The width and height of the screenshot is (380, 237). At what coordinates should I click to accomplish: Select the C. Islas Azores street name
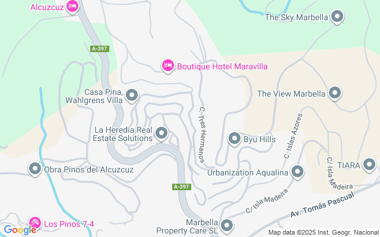click(293, 136)
